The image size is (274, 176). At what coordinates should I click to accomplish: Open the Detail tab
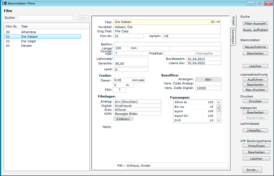click(x=233, y=21)
